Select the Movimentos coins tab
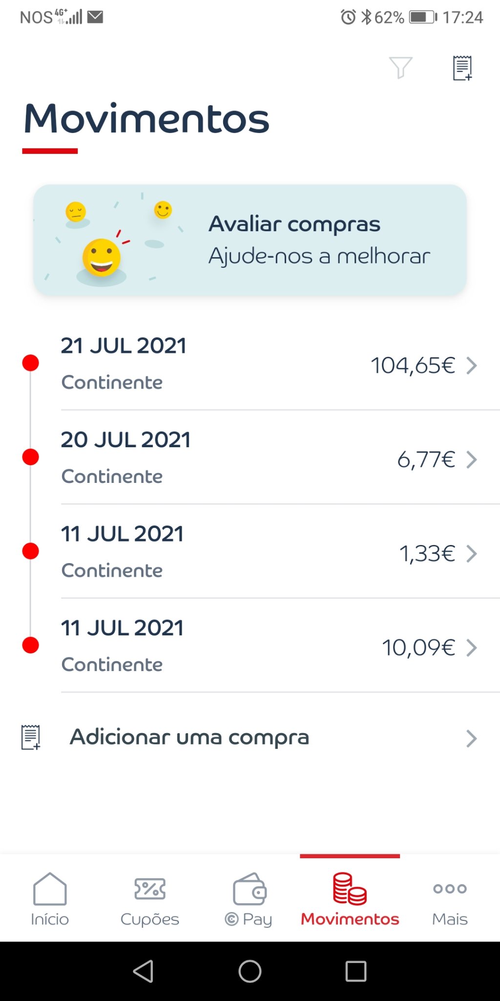Viewport: 500px width, 1001px height. click(x=350, y=898)
